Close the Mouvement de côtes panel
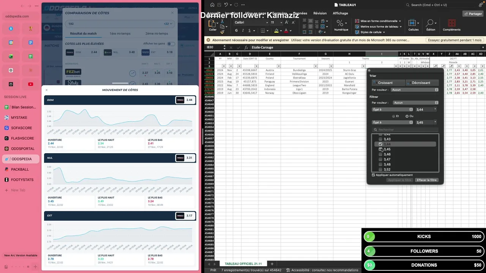The width and height of the screenshot is (486, 273). coord(47,90)
